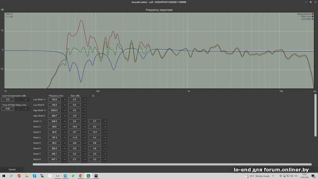Edit Notch 6 gain field
Viewport: 318px width, 179px height.
[x=74, y=148]
